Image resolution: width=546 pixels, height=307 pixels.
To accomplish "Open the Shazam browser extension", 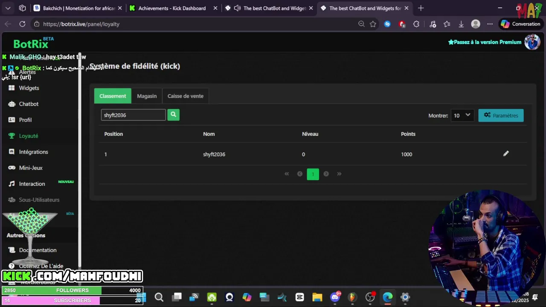I will tap(387, 24).
